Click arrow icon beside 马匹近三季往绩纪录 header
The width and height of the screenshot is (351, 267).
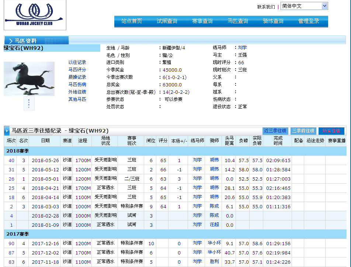pyautogui.click(x=7, y=131)
